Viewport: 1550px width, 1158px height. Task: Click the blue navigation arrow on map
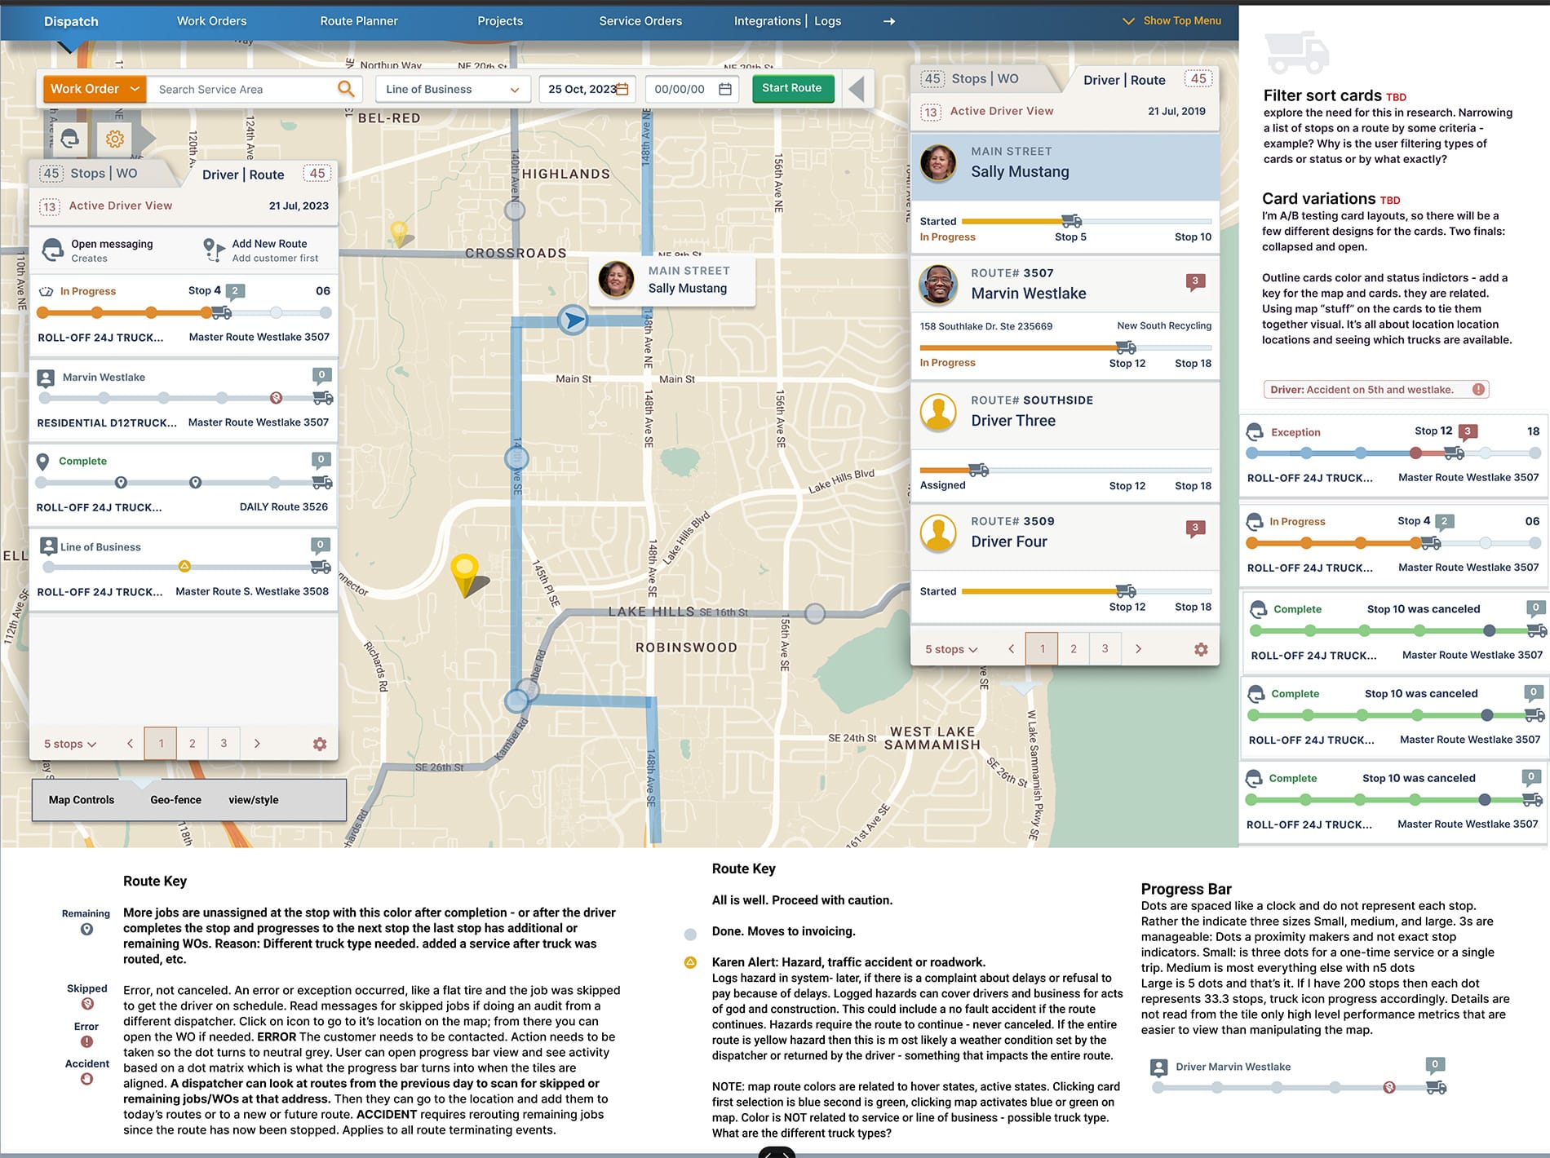tap(573, 320)
